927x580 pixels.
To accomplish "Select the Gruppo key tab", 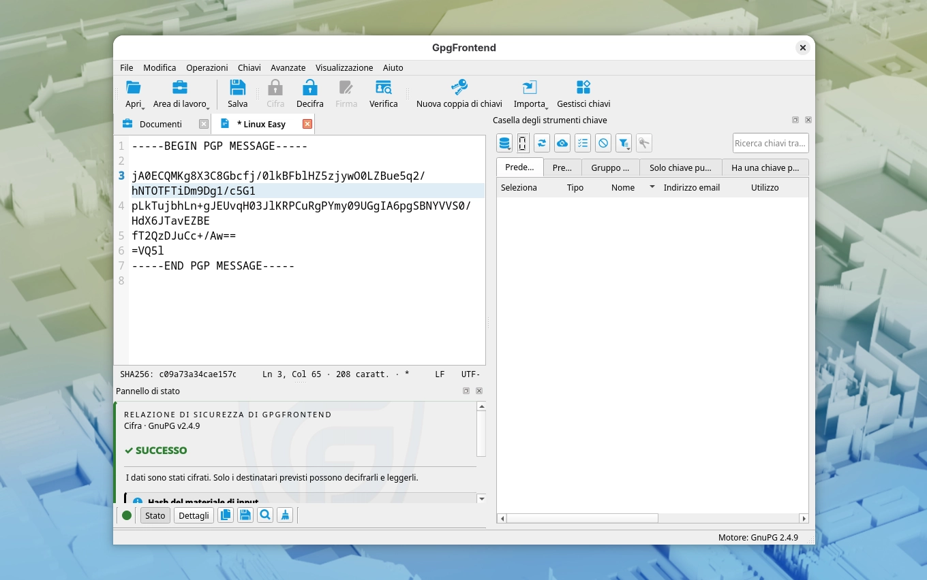I will click(x=611, y=167).
